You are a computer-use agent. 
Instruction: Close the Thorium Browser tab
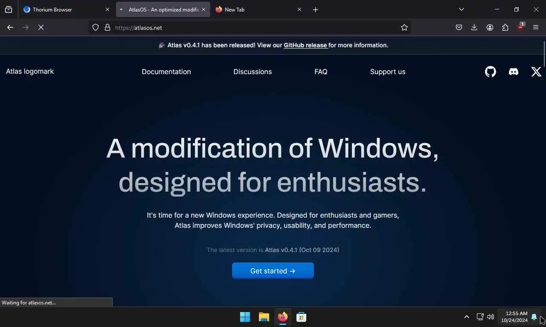[107, 9]
